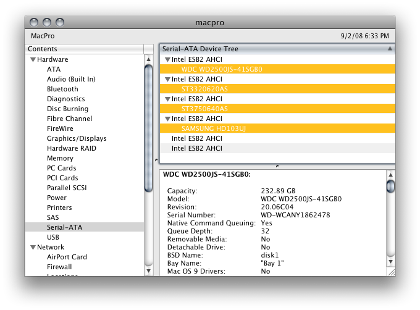This screenshot has width=420, height=310.
Task: Select the SAMSUNG HD103UJ drive row
Action: (x=277, y=129)
